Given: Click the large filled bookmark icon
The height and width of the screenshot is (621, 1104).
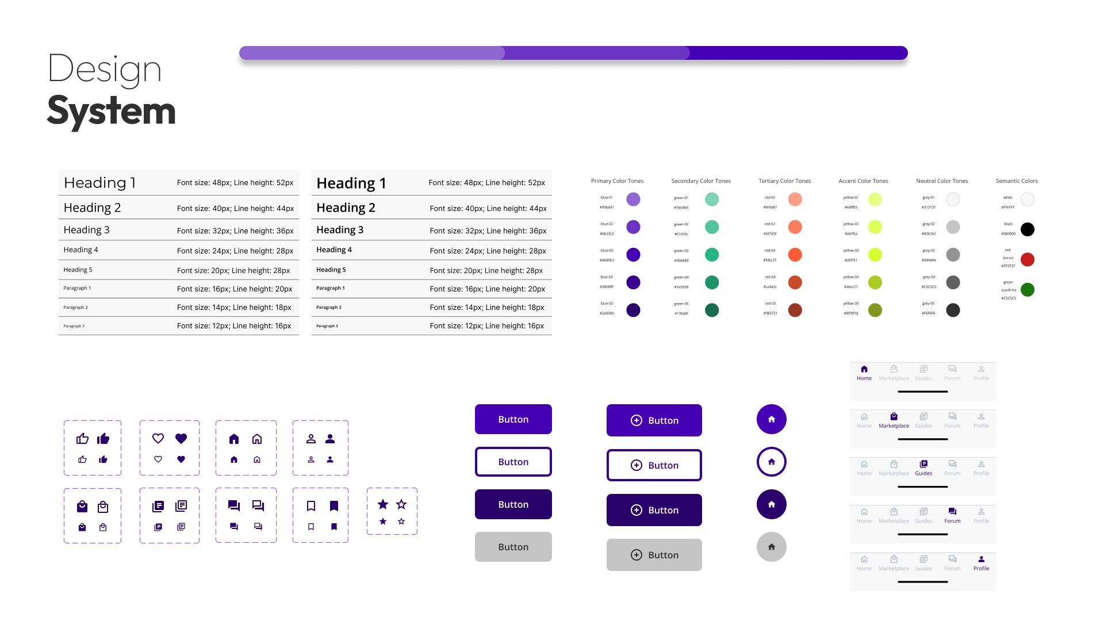Looking at the screenshot, I should click(334, 506).
